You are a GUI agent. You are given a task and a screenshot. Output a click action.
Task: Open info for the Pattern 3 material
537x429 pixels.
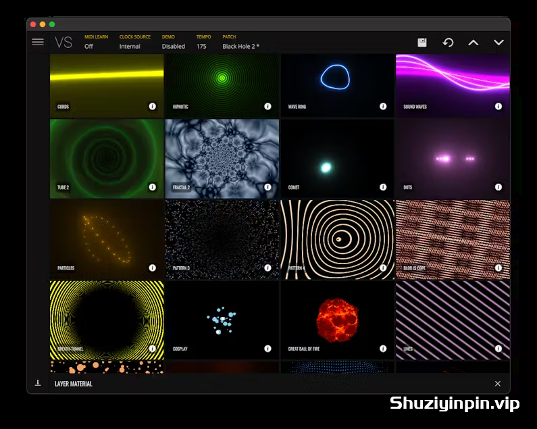point(267,268)
